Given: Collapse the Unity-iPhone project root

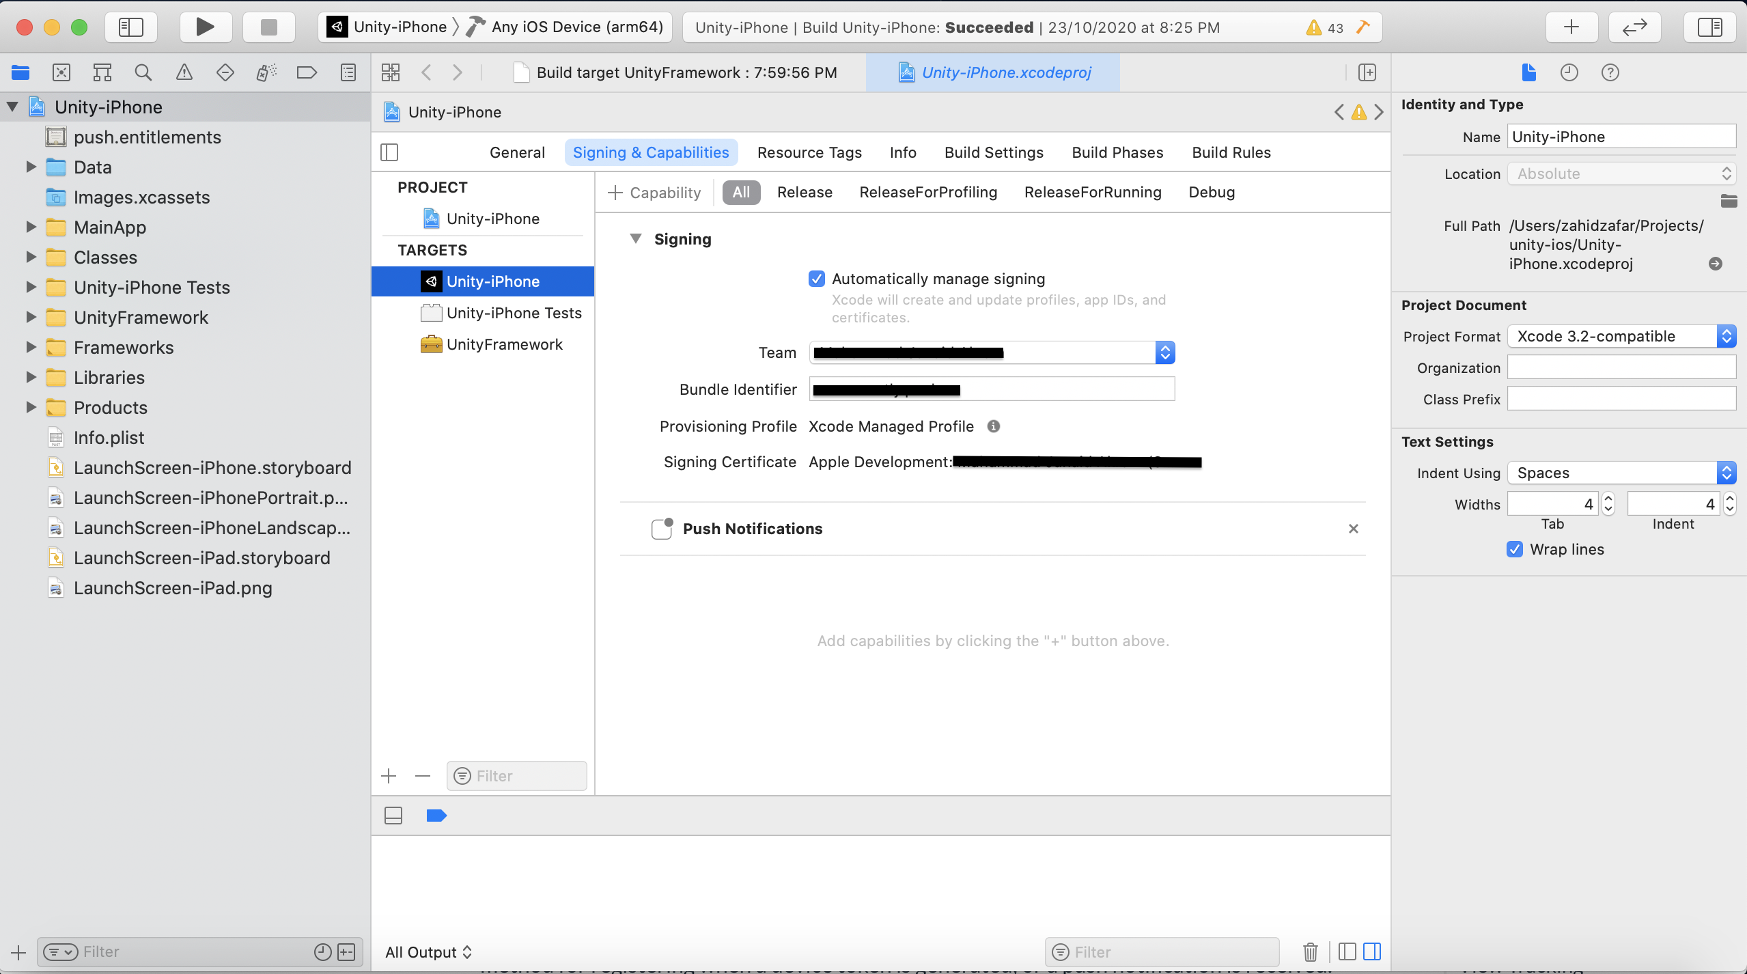Looking at the screenshot, I should (12, 107).
